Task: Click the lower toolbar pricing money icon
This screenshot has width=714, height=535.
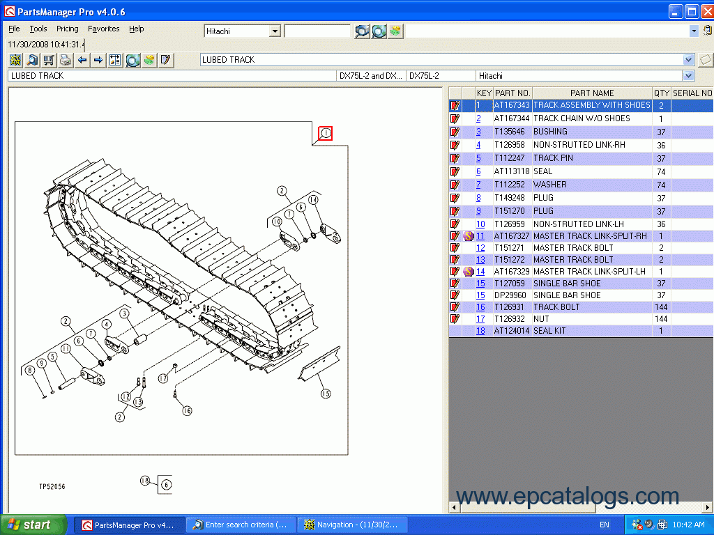Action: 149,60
